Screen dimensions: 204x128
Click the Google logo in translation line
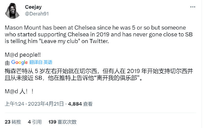[x=20, y=62]
